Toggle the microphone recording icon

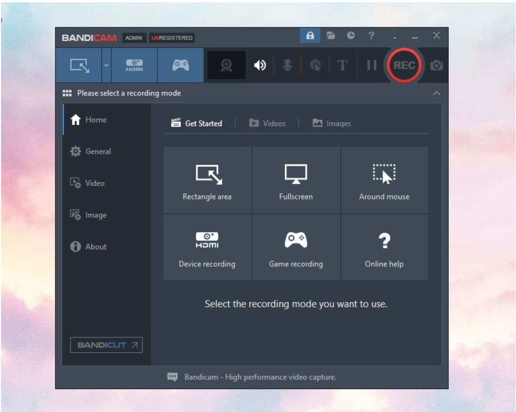(287, 65)
